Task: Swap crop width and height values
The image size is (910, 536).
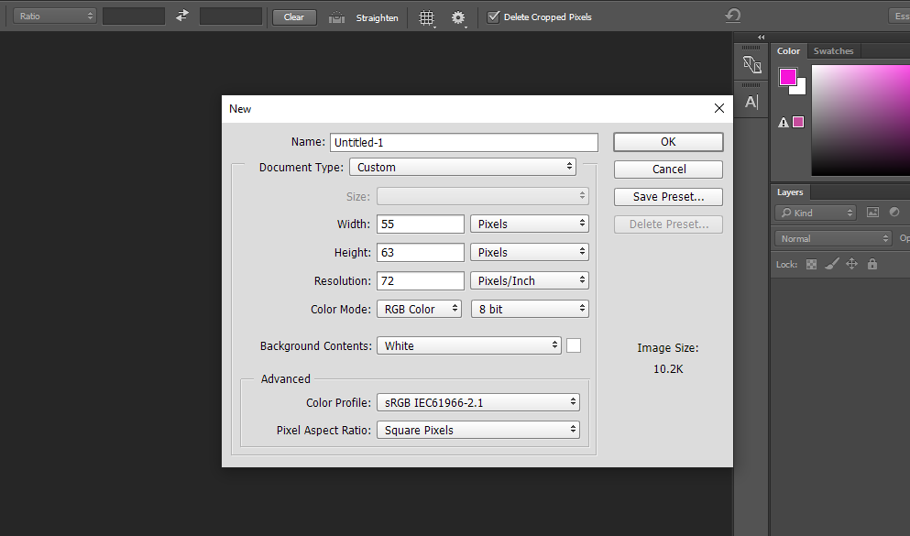Action: pyautogui.click(x=182, y=16)
